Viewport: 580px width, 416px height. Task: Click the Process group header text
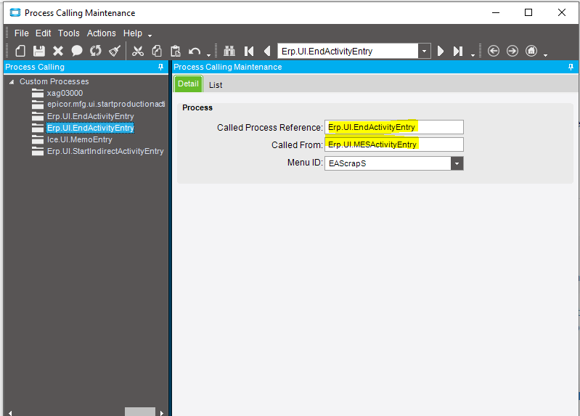[197, 107]
